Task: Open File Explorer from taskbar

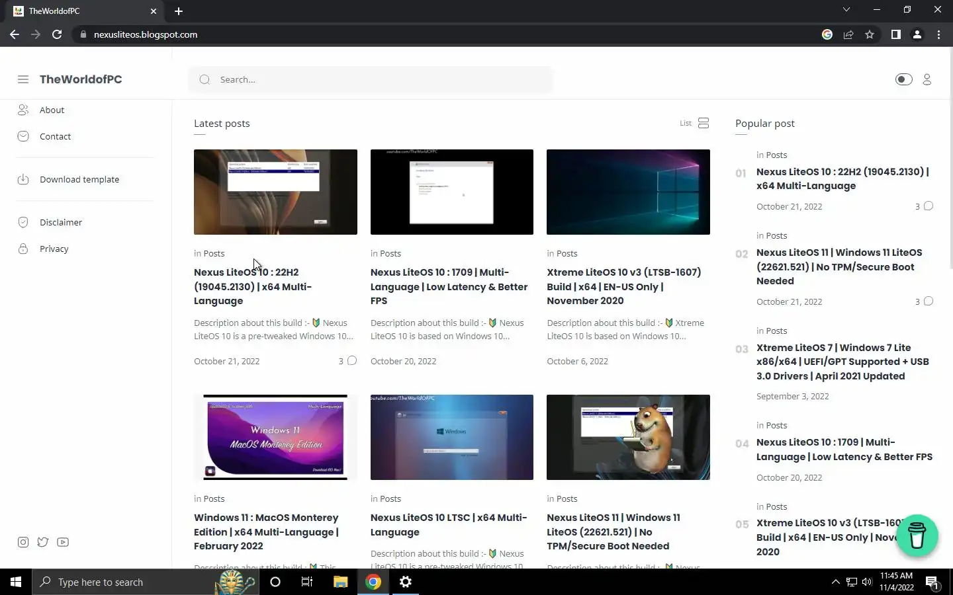Action: coord(340,582)
